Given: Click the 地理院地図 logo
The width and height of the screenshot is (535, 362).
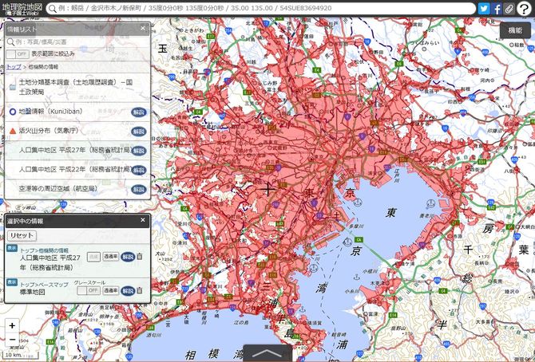Looking at the screenshot, I should [22, 9].
